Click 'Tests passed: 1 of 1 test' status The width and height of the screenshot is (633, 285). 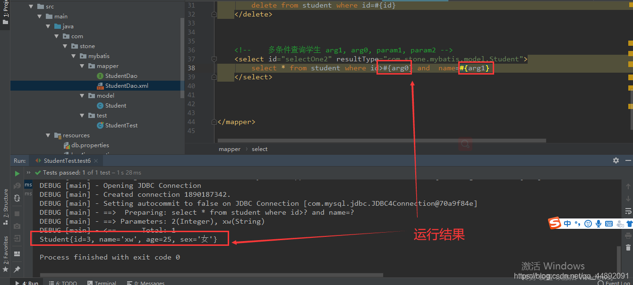[77, 173]
